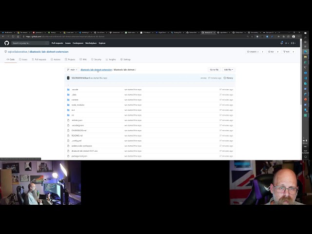
Task: Click the browser Home icon
Action: (x=18, y=37)
